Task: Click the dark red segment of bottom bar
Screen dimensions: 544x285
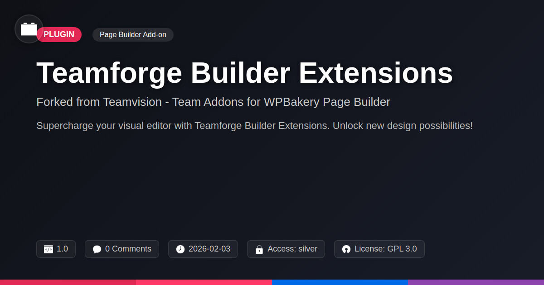Action: click(68, 282)
